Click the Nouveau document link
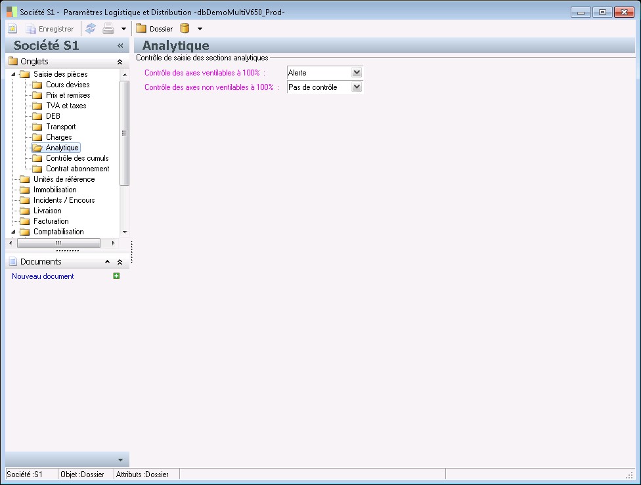 [x=43, y=276]
